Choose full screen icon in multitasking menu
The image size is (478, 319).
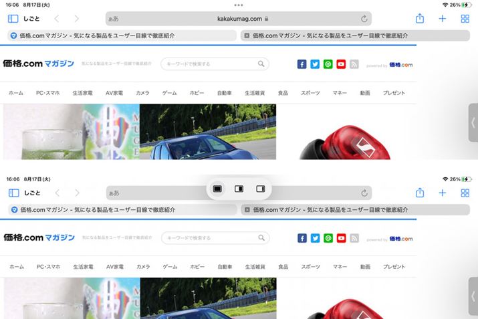217,189
